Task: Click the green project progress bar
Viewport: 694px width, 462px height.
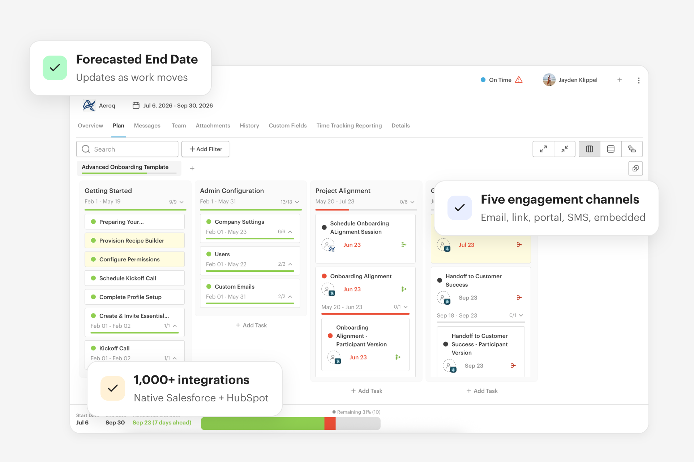Action: tap(262, 423)
